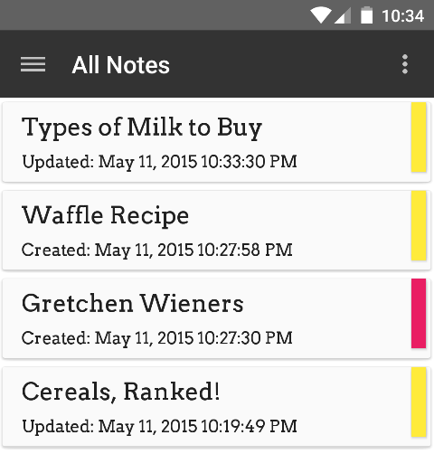Click yellow color tag on Cereals, Ranked! note
Screen dimensions: 434x454
tap(419, 402)
